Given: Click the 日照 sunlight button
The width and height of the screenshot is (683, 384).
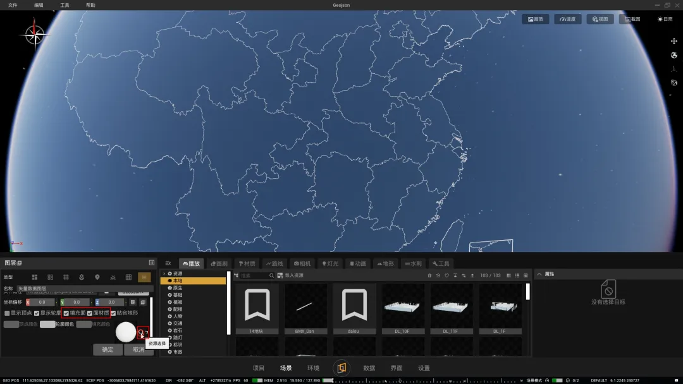Looking at the screenshot, I should coord(665,19).
